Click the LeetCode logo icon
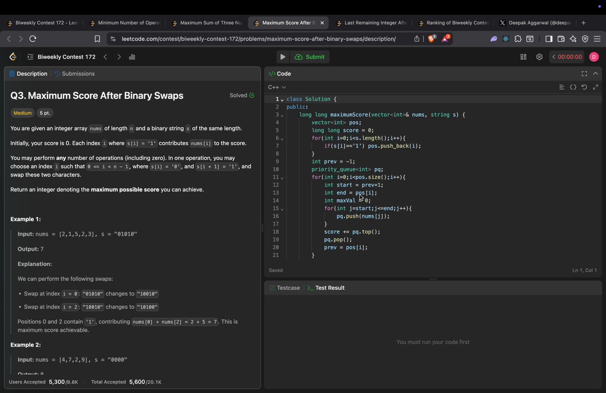606x393 pixels. click(13, 57)
